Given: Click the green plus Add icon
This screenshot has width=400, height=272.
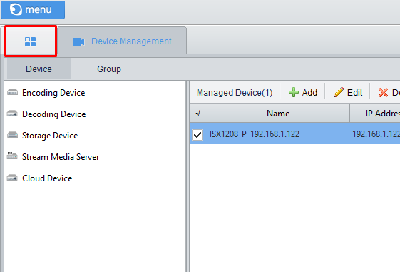Looking at the screenshot, I should point(294,92).
